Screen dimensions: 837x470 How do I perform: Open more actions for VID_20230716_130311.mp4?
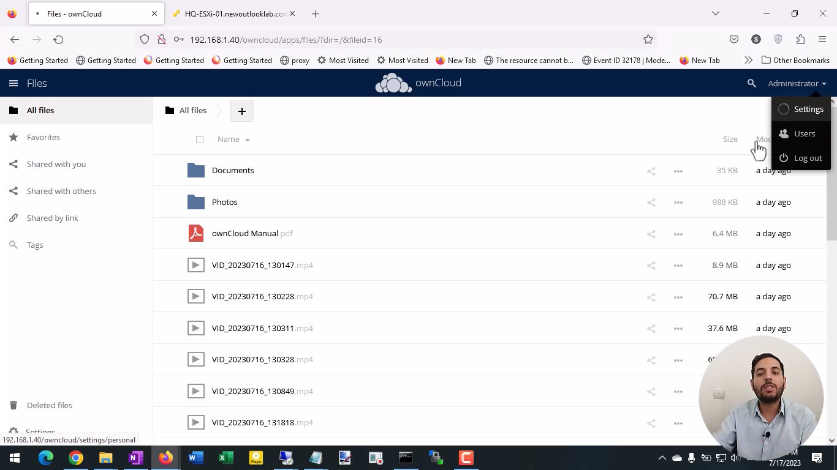tap(678, 329)
